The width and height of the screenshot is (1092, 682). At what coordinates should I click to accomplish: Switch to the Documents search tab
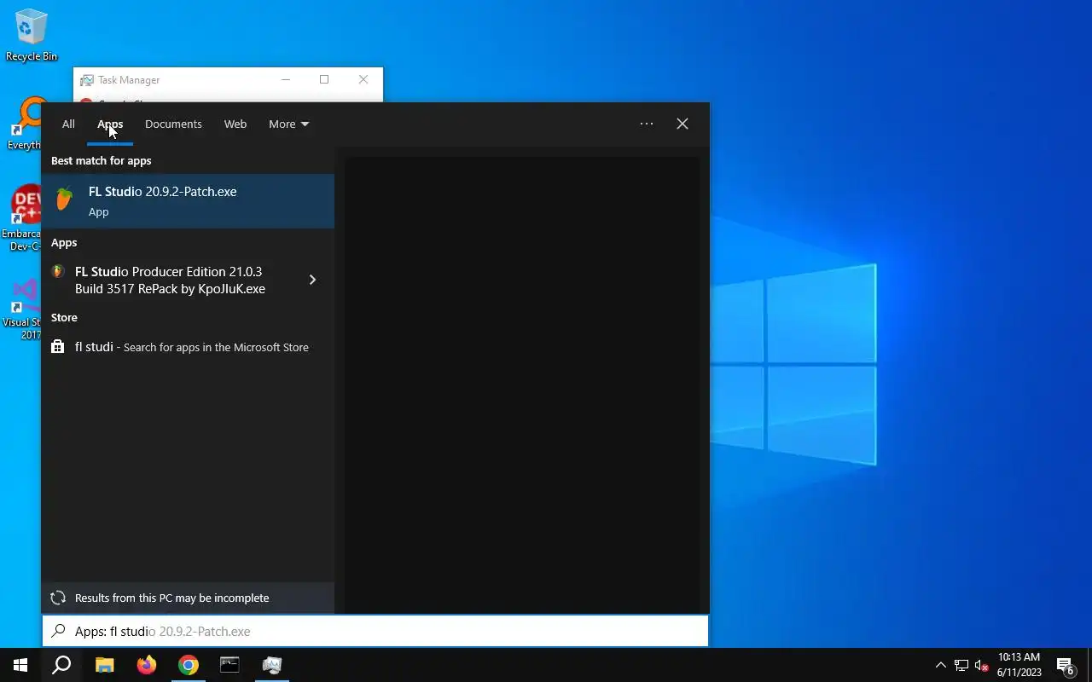click(x=173, y=124)
